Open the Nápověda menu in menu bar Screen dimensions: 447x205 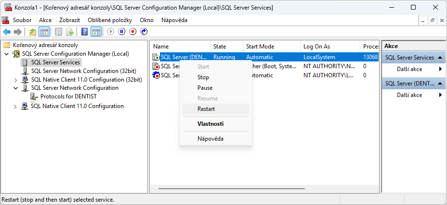click(x=174, y=20)
